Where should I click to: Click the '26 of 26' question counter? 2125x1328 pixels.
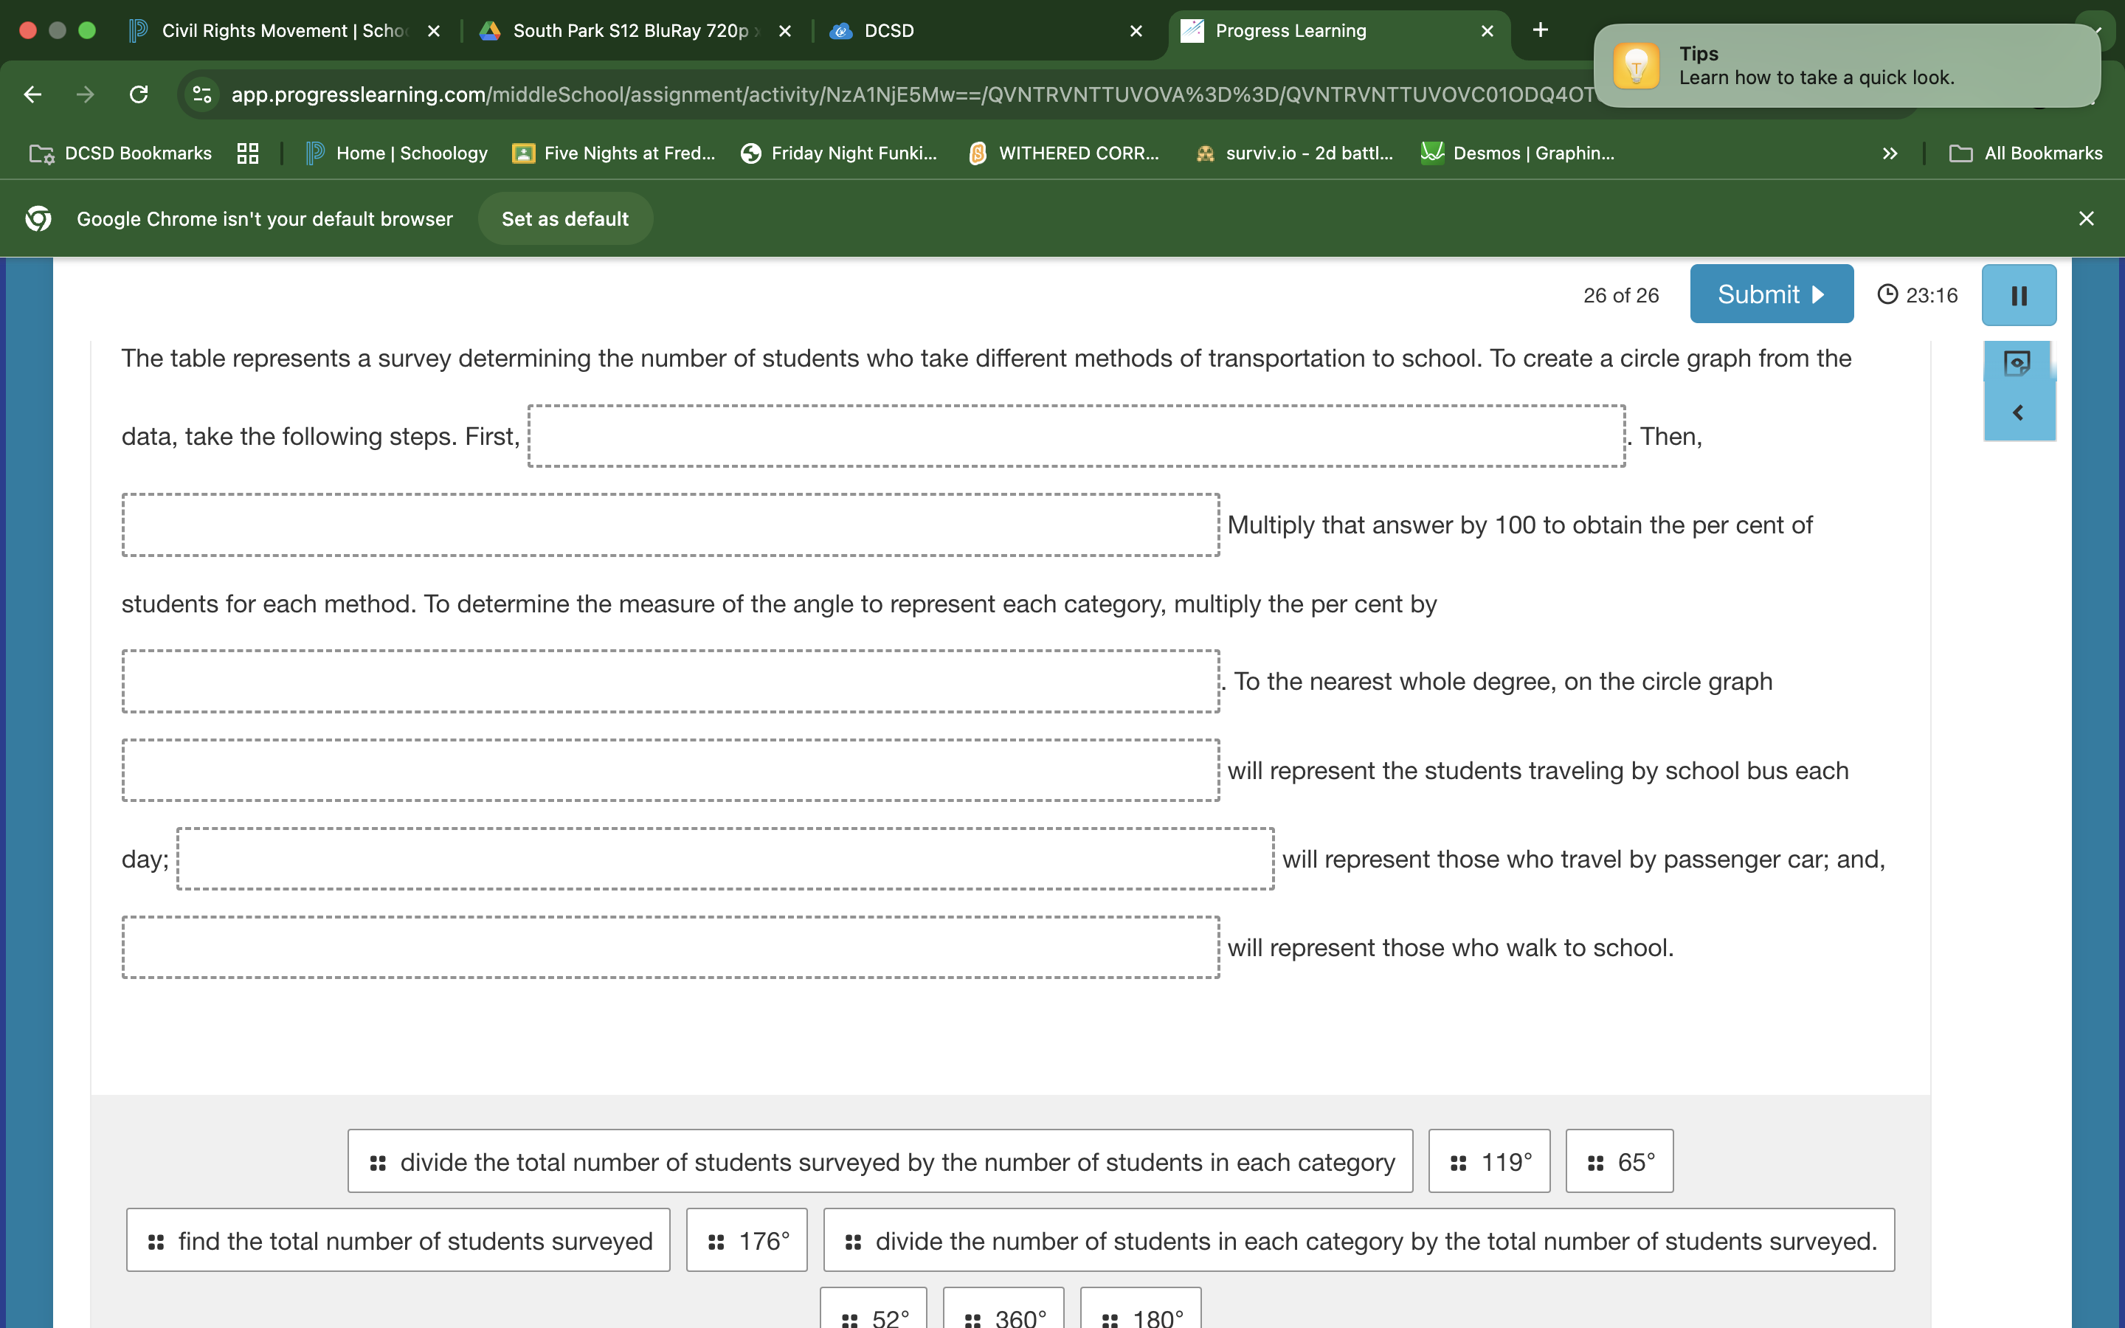coord(1621,295)
